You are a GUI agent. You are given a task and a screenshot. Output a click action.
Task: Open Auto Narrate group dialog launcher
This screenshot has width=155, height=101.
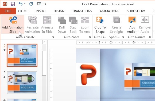(x=150, y=37)
